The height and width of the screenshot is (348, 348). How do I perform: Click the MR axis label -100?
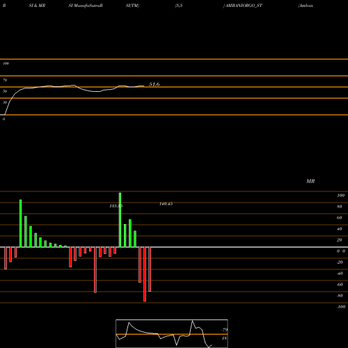point(341,307)
